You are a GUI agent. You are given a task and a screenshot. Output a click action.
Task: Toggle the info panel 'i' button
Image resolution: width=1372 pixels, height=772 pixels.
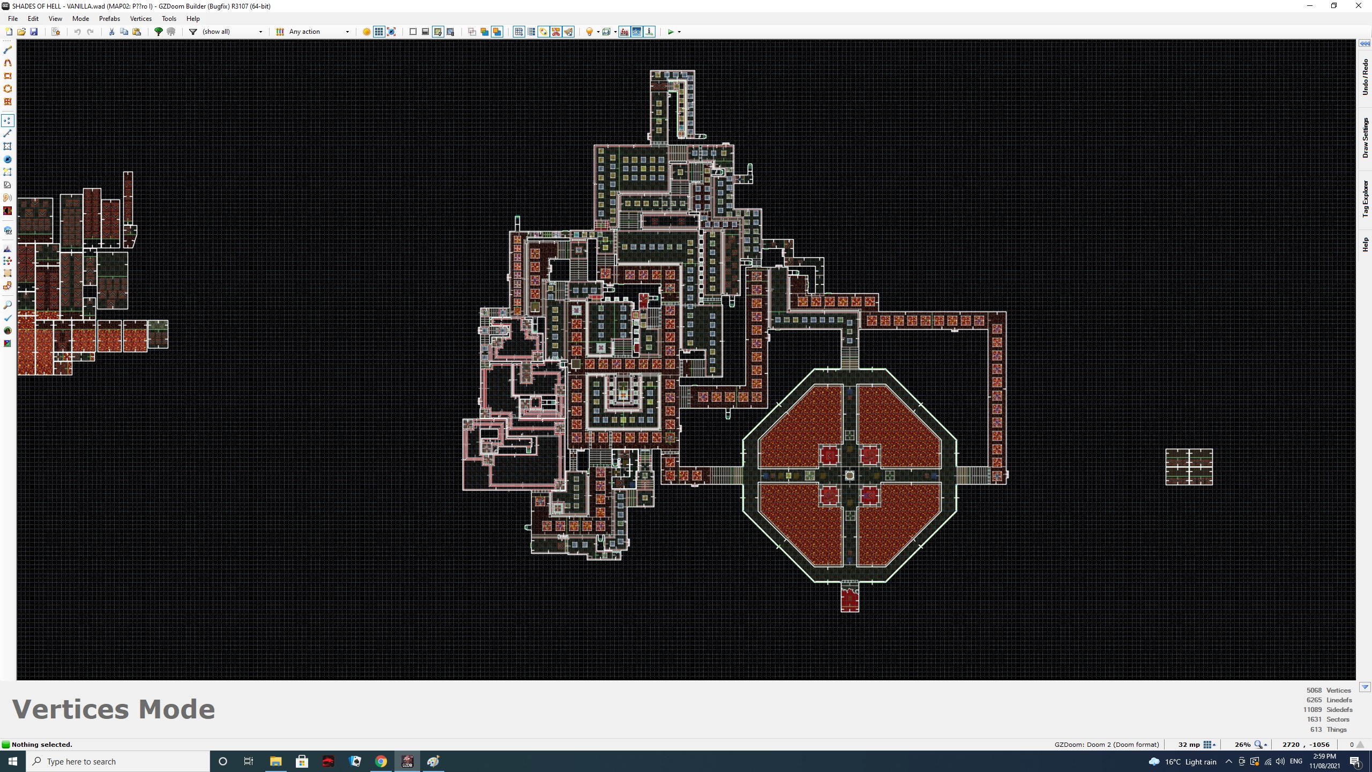649,32
